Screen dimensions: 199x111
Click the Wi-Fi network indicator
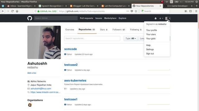tap(167, 2)
